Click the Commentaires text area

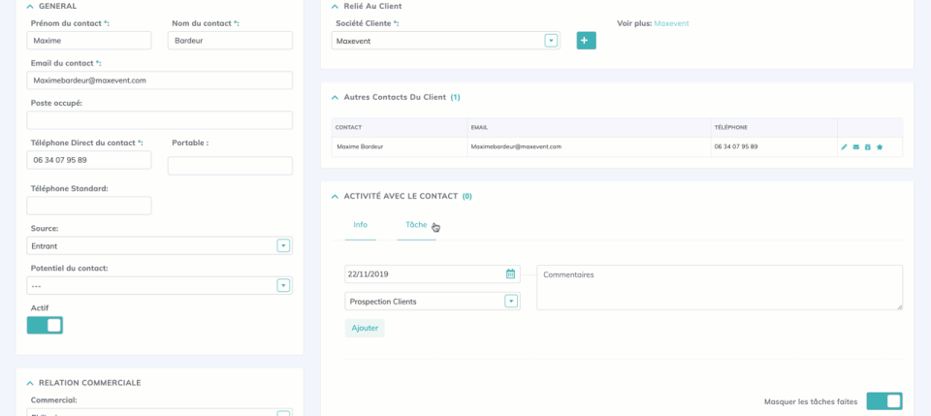pyautogui.click(x=719, y=288)
